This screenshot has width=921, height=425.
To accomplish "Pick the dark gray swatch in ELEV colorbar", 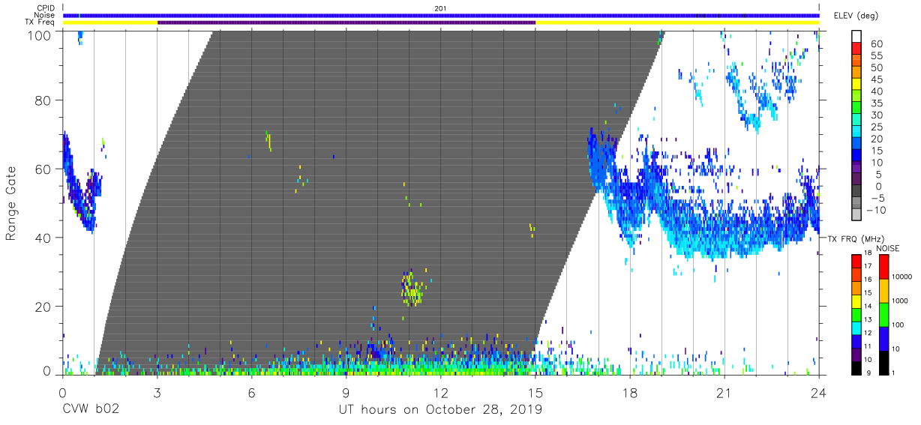I will coord(856,192).
